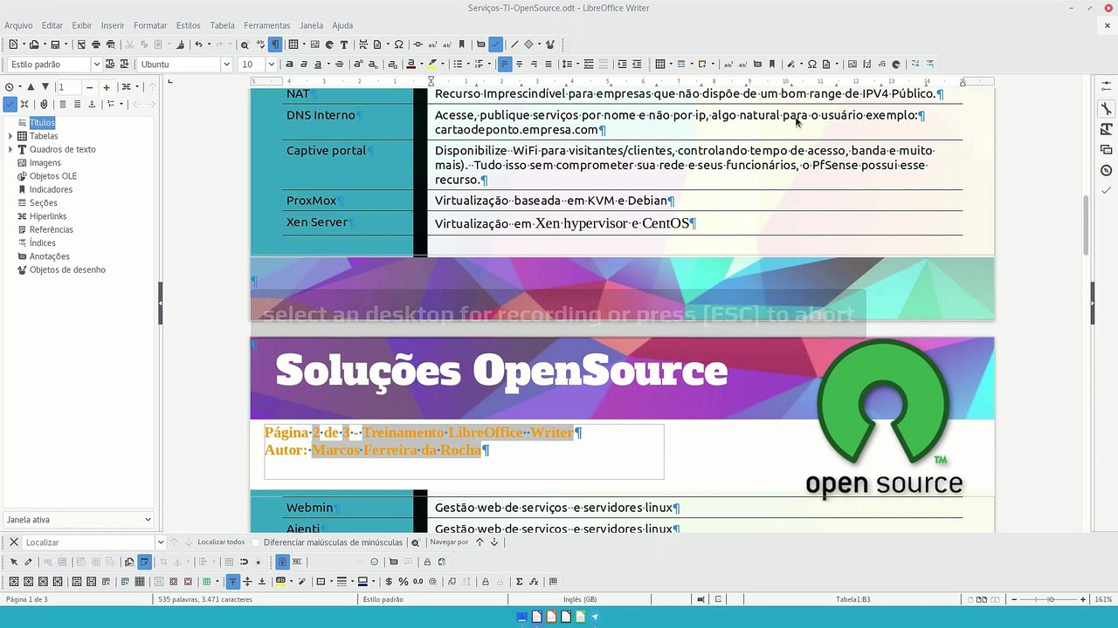Open sidebar settings sliders icon
Viewport: 1118px width, 628px height.
pos(1106,85)
